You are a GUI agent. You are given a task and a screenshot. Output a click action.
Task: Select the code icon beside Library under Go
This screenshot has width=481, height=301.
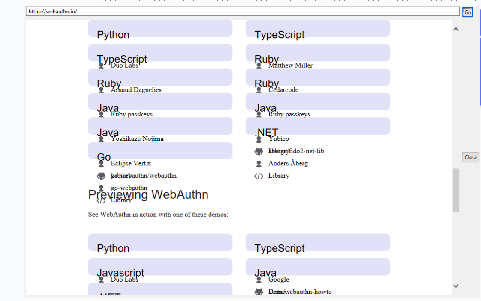click(x=101, y=200)
